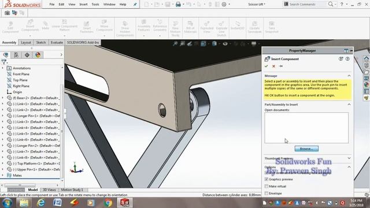Click the Browse button
This screenshot has width=370, height=208.
point(306,148)
